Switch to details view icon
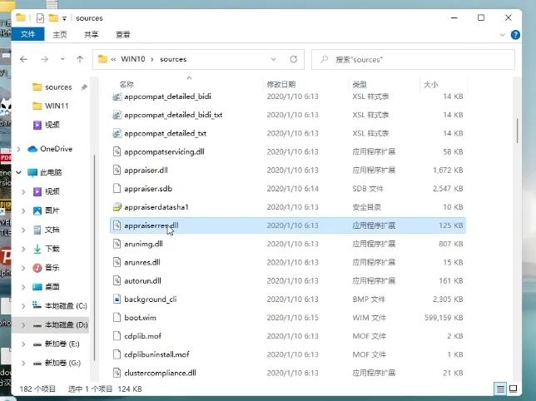This screenshot has height=401, width=536. tap(500, 389)
